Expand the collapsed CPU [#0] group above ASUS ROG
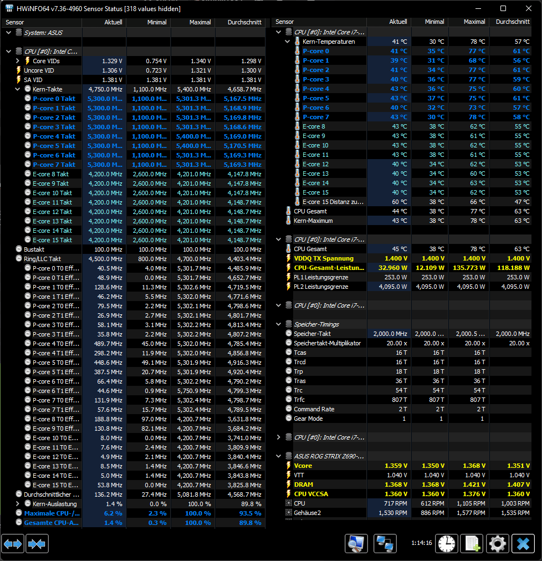 coord(278,437)
